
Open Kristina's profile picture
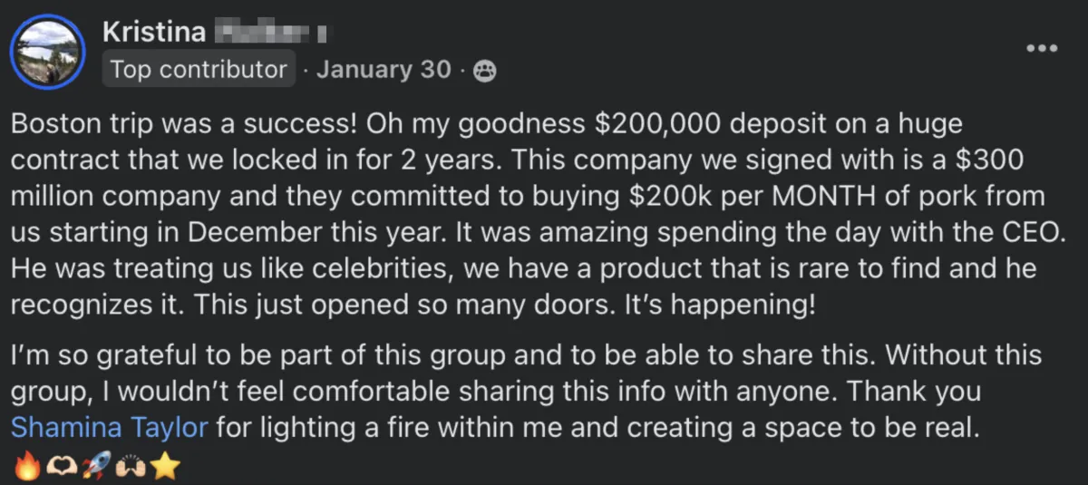tap(46, 51)
